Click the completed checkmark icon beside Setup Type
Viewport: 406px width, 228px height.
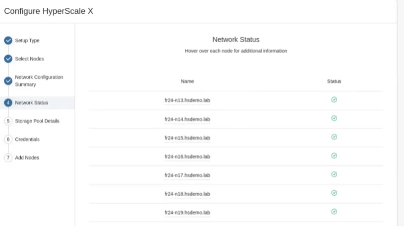[8, 40]
